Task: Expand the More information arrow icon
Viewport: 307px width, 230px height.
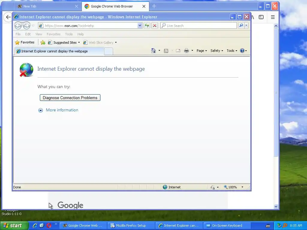Action: [40, 110]
